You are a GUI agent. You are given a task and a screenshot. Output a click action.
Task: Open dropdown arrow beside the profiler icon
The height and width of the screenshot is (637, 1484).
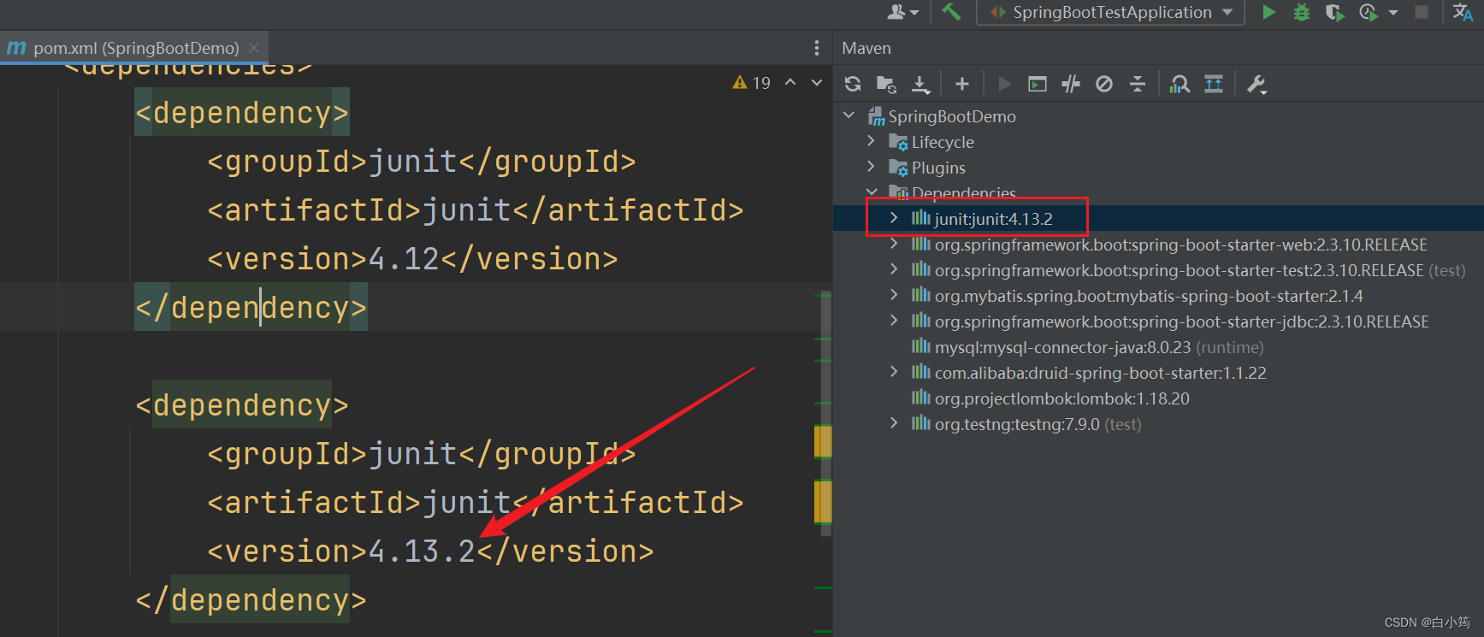click(x=1393, y=13)
